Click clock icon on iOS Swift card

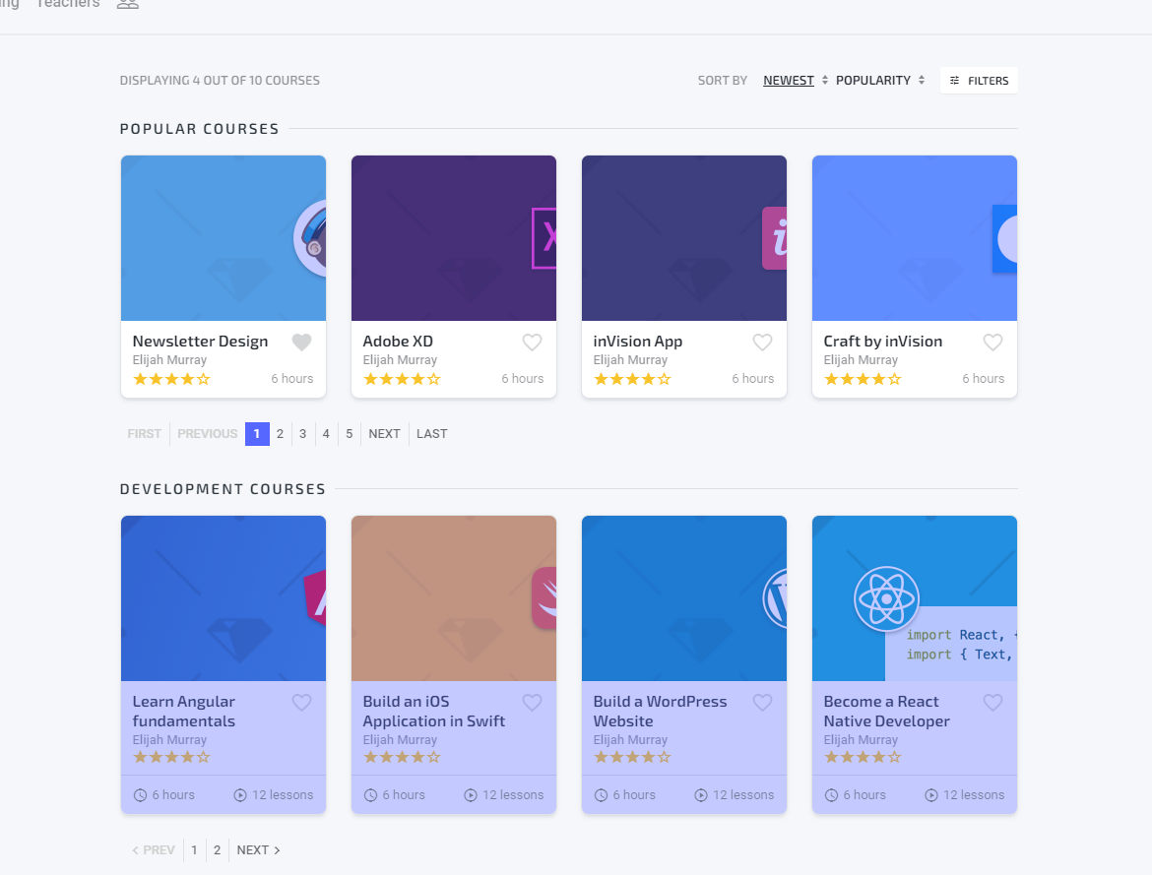tap(371, 795)
